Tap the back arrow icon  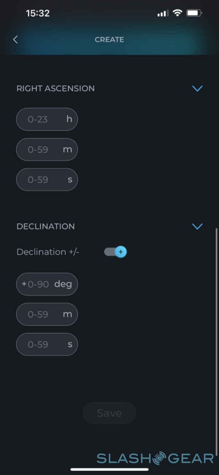15,39
